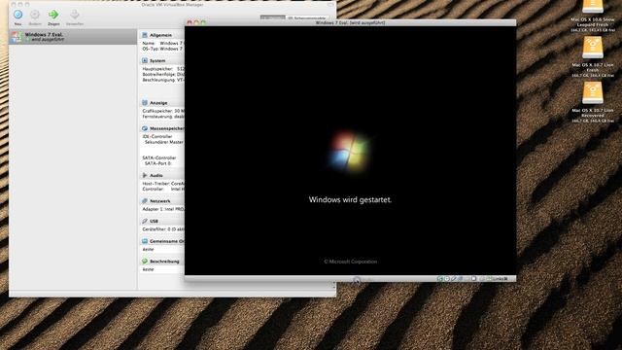Click the VM window title 'Windows 7 Eval.'
The width and height of the screenshot is (622, 350).
click(350, 22)
